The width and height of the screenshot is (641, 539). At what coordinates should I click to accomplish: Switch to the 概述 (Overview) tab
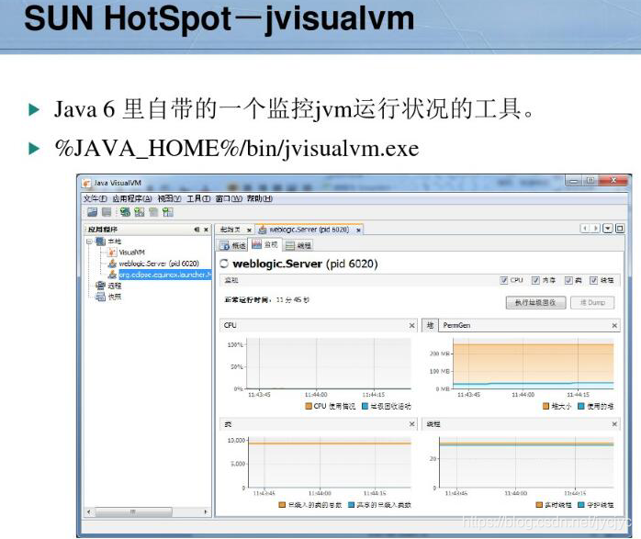tap(233, 245)
